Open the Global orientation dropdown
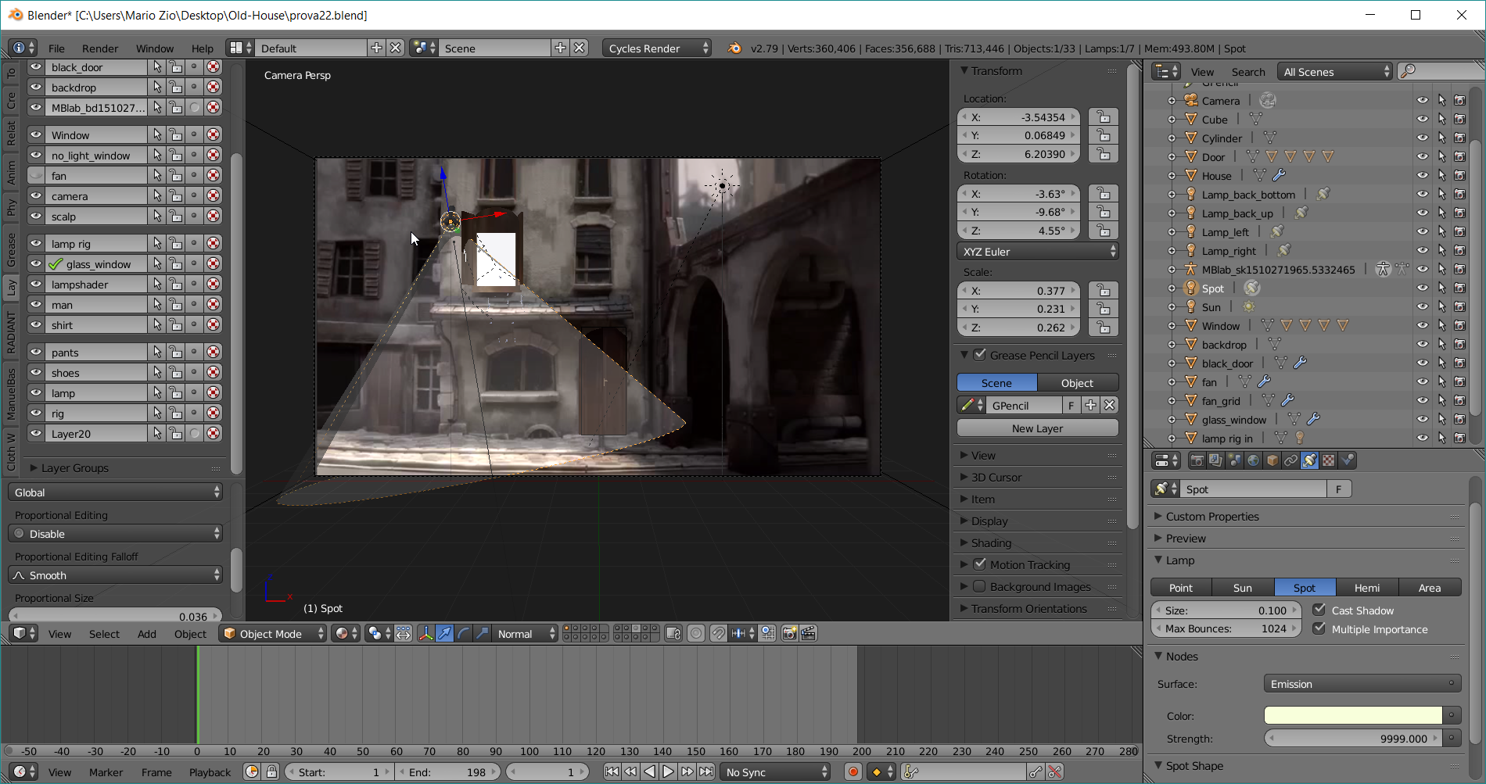 (x=116, y=492)
